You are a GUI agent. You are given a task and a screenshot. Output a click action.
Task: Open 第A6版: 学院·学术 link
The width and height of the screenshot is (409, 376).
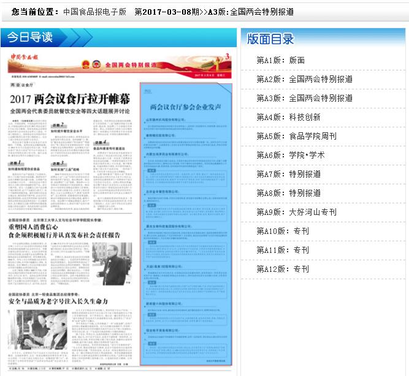pyautogui.click(x=291, y=156)
